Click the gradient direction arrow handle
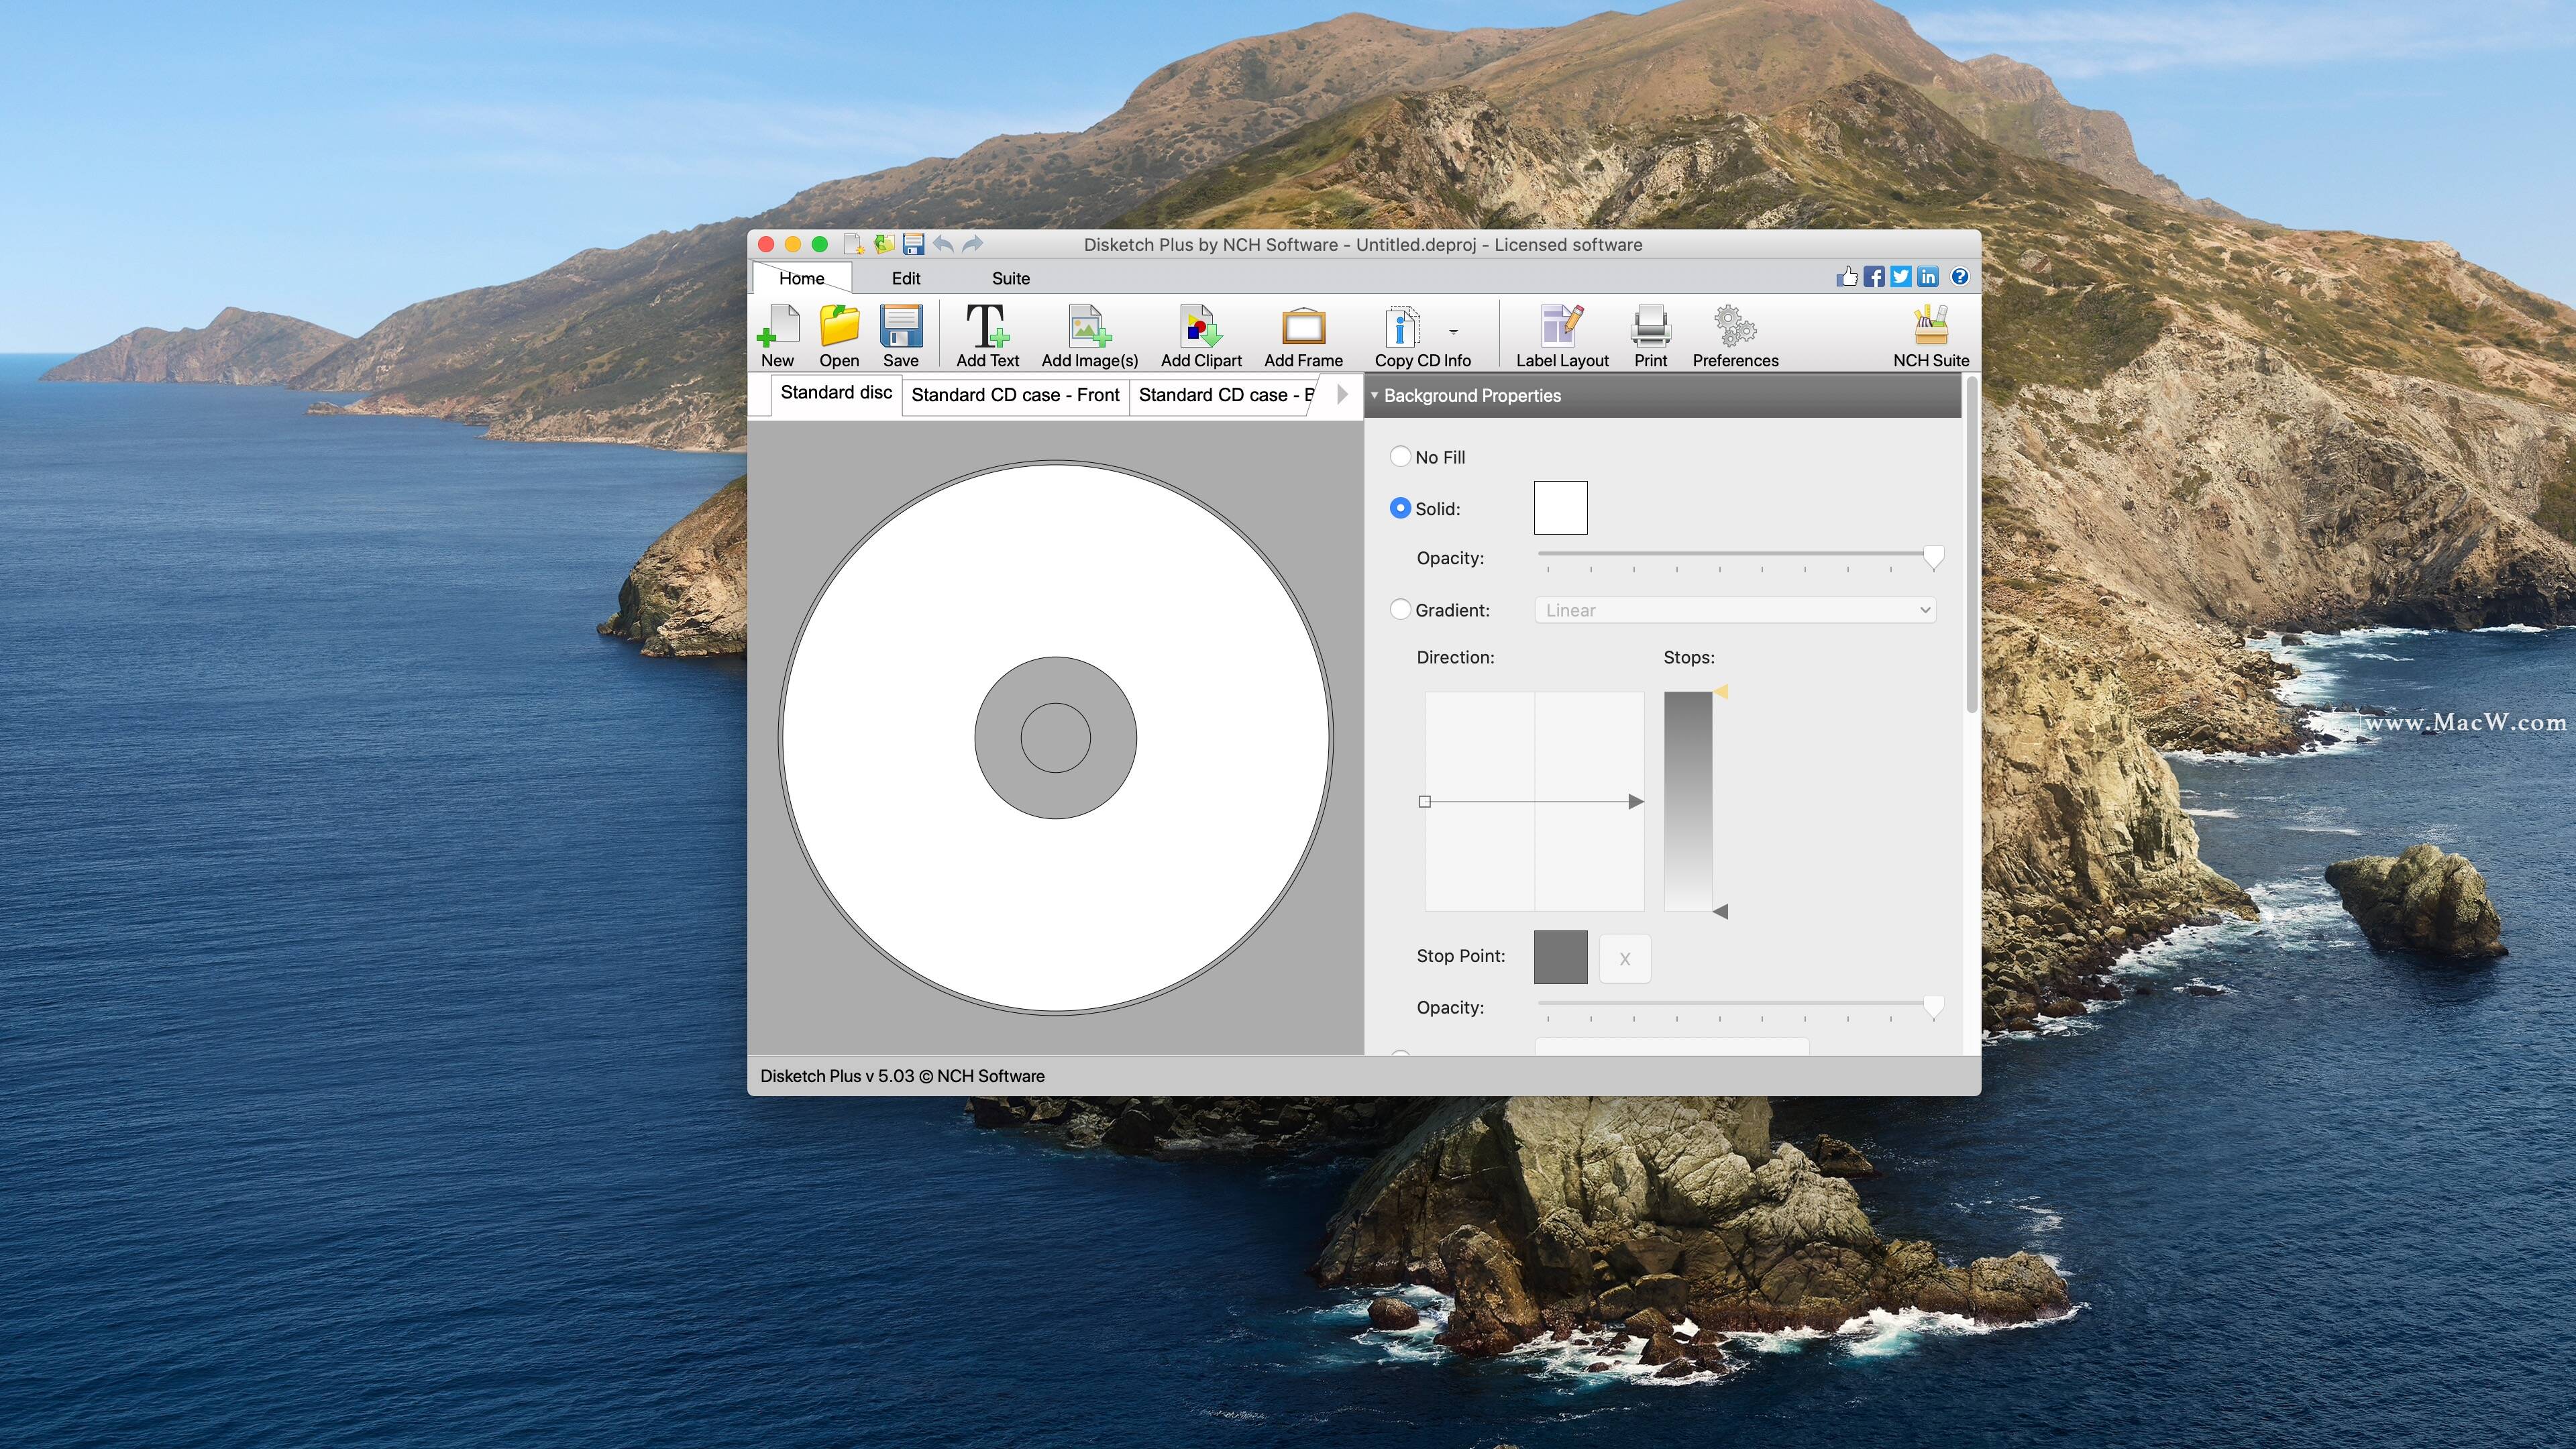Image resolution: width=2576 pixels, height=1449 pixels. click(1636, 801)
